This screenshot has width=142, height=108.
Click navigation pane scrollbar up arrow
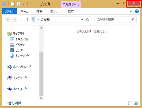tap(41, 28)
